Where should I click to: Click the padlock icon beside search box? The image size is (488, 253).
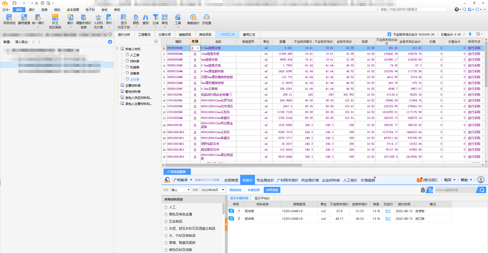423,190
